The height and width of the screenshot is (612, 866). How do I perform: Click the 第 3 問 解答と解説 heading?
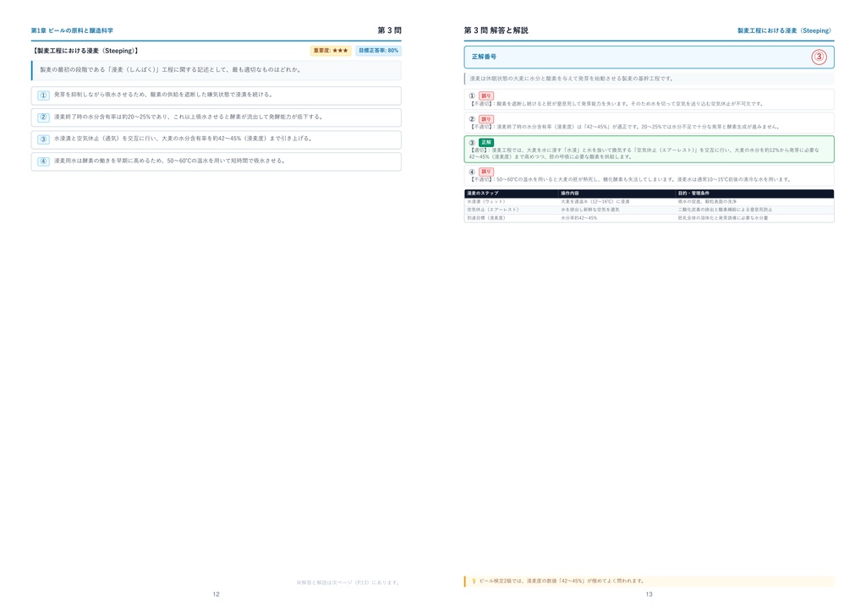[496, 30]
